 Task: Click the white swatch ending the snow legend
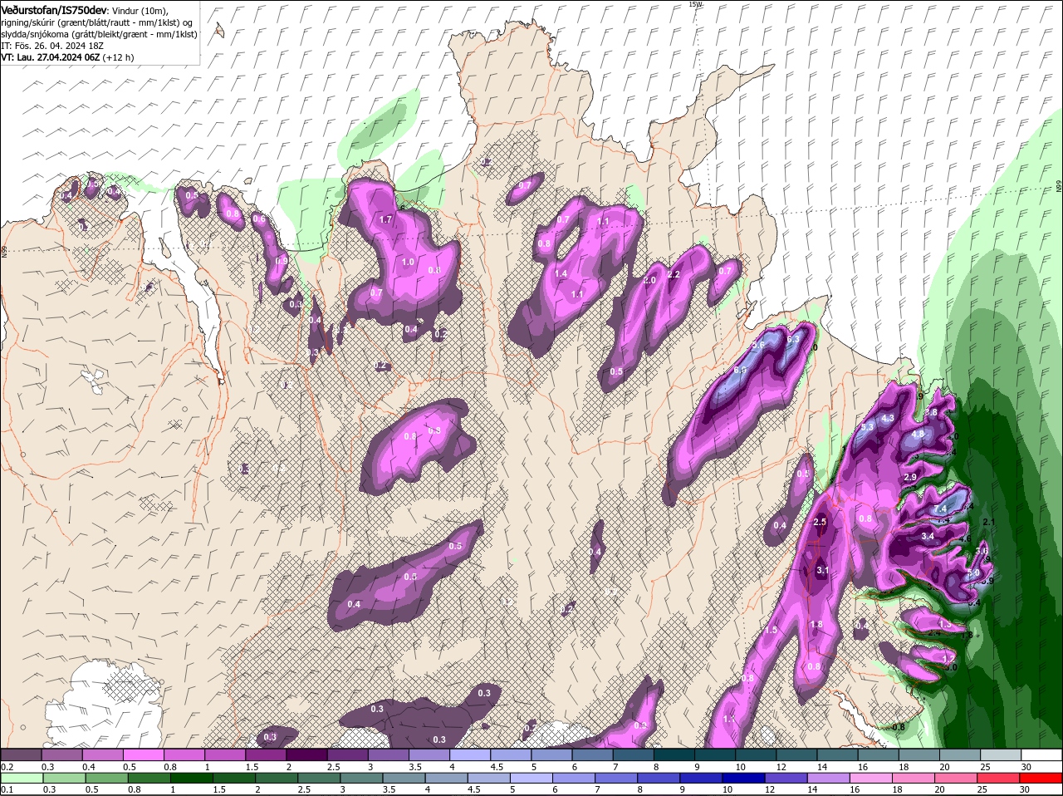(x=1041, y=754)
